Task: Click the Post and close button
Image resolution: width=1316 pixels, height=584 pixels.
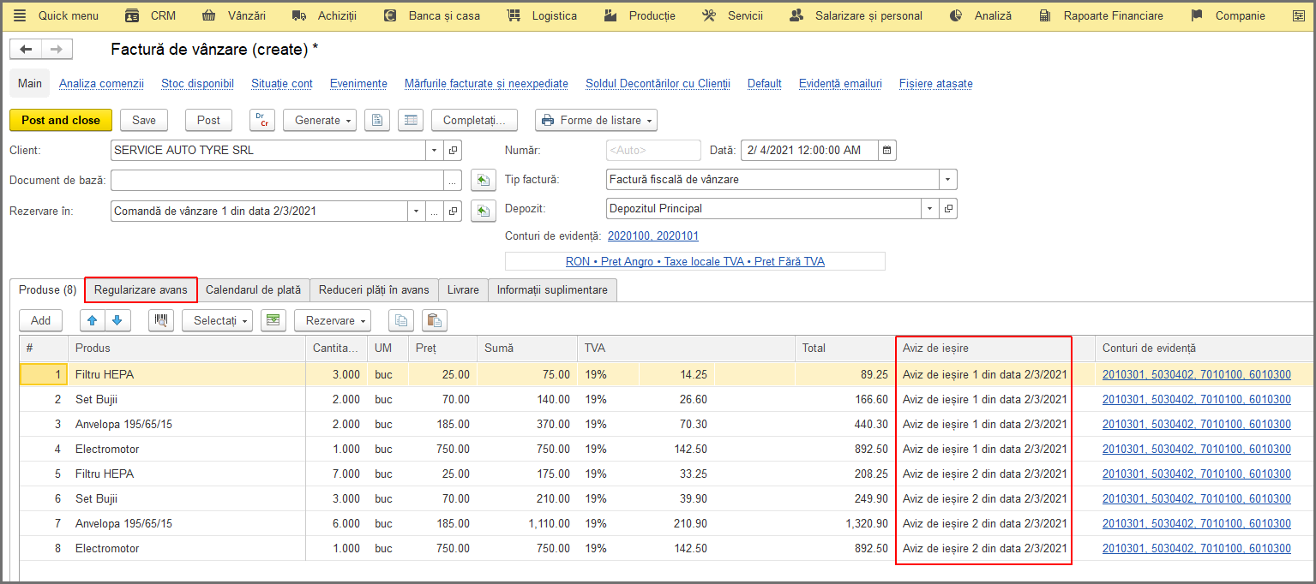Action: point(61,121)
